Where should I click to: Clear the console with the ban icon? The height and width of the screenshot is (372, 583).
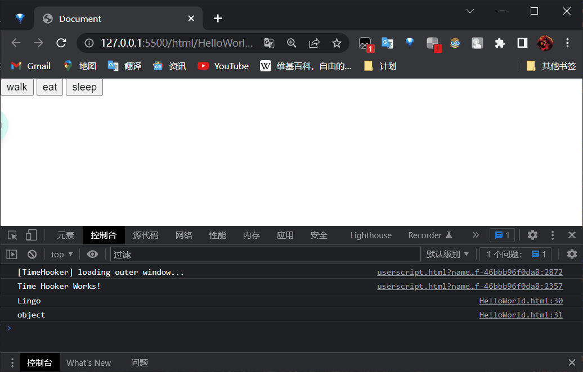[x=32, y=255]
